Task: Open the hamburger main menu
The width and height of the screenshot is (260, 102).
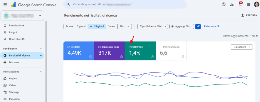Action: (5, 5)
